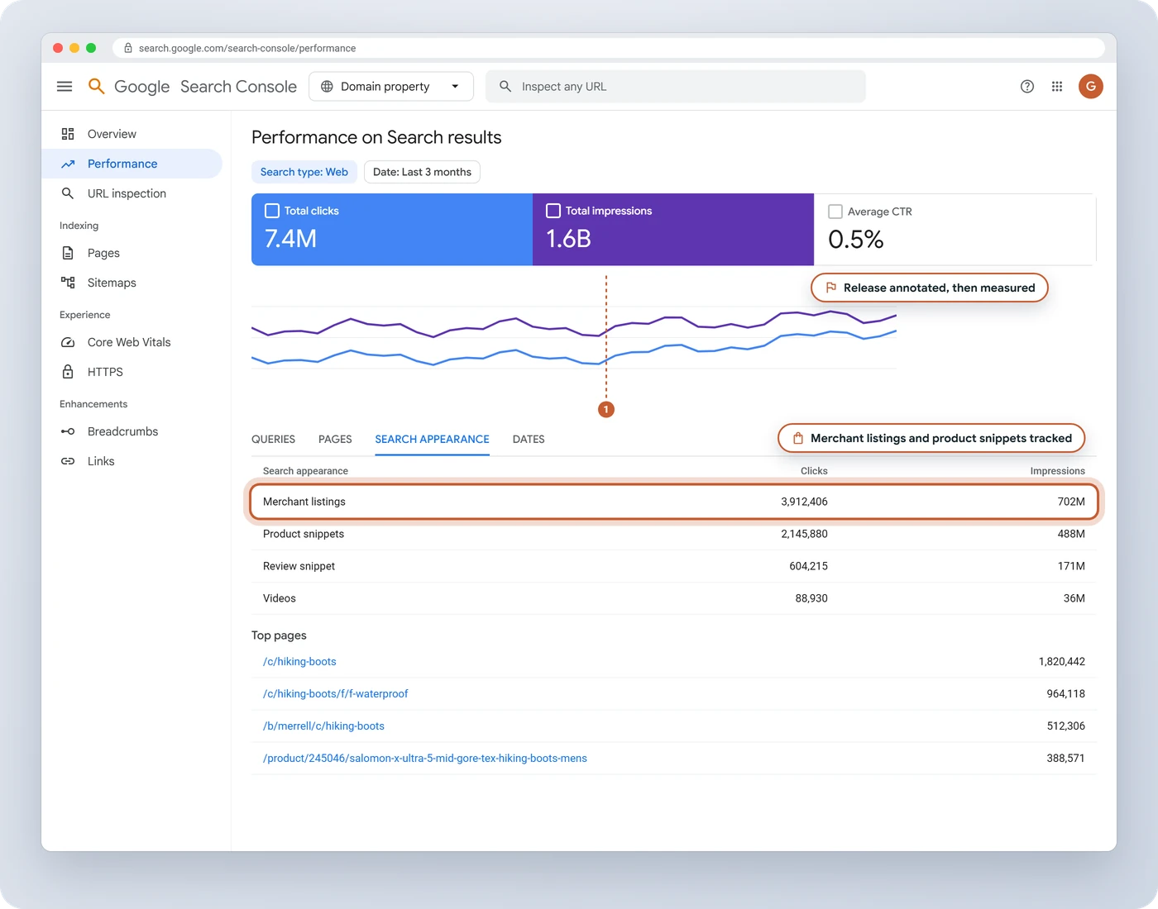1158x909 pixels.
Task: Click the Links chain icon
Action: [x=68, y=461]
